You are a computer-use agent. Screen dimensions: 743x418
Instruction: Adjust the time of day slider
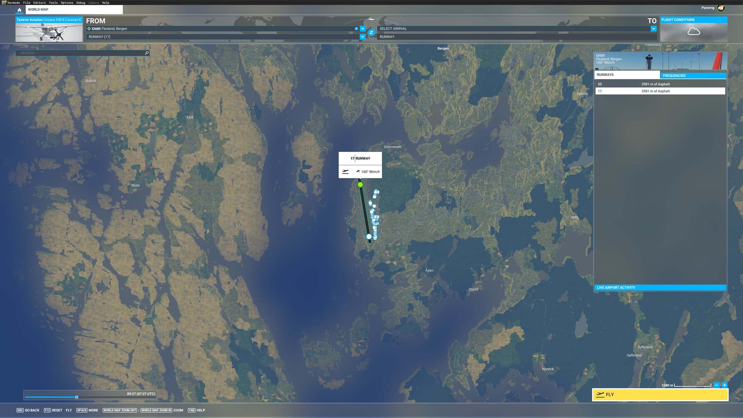click(77, 397)
